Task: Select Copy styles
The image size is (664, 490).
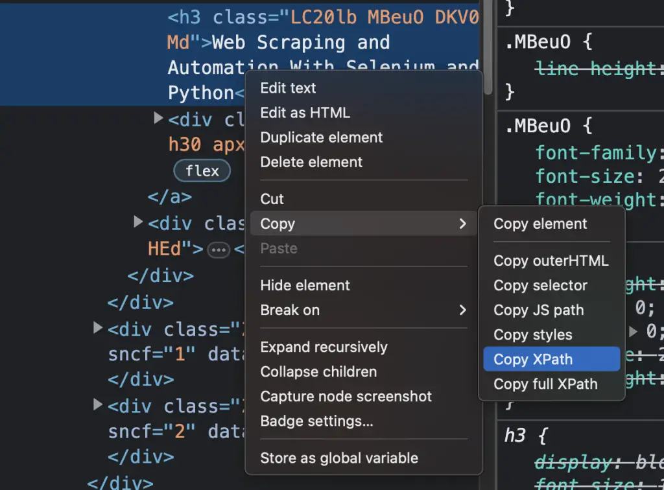Action: point(533,334)
